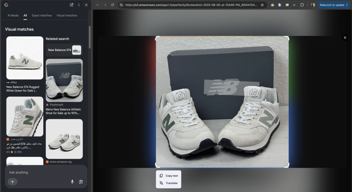The image size is (352, 192).
Task: Click the Visual matches heading
Action: (19, 29)
